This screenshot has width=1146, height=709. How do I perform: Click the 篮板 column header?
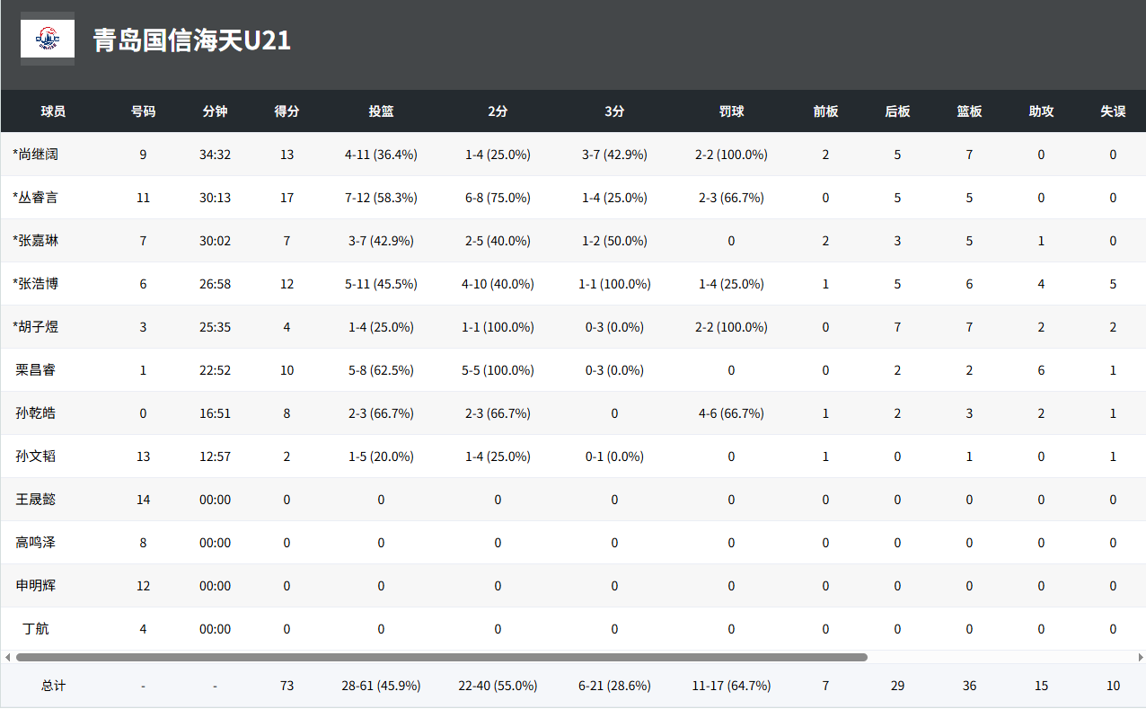[969, 111]
